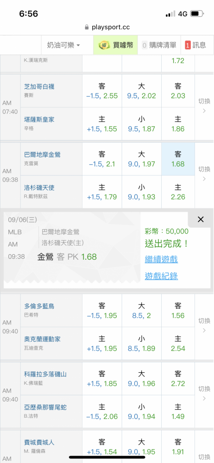Screen dimensions: 214x463
Task: Tap the red message count badge
Action: [x=188, y=45]
